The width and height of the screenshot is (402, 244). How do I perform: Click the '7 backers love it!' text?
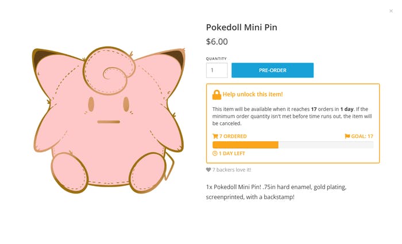(232, 170)
